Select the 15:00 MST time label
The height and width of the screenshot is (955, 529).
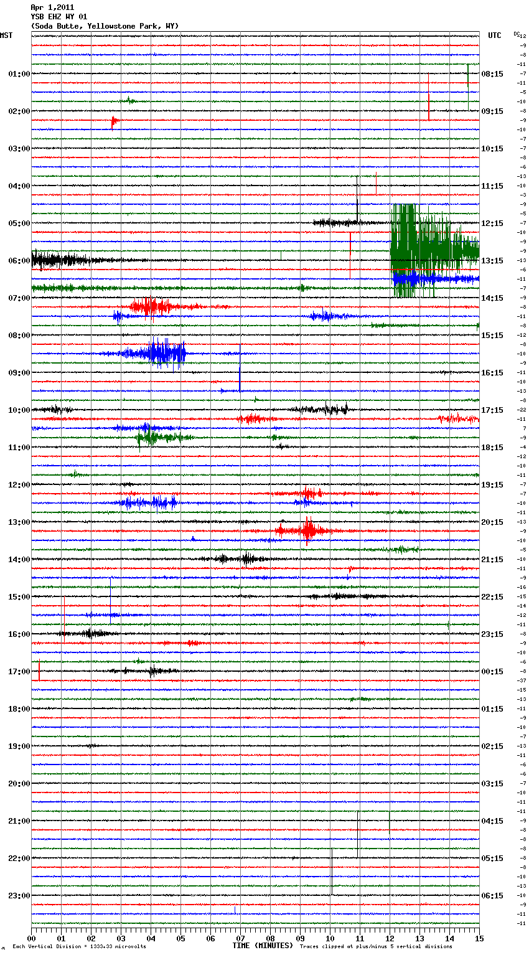(19, 597)
